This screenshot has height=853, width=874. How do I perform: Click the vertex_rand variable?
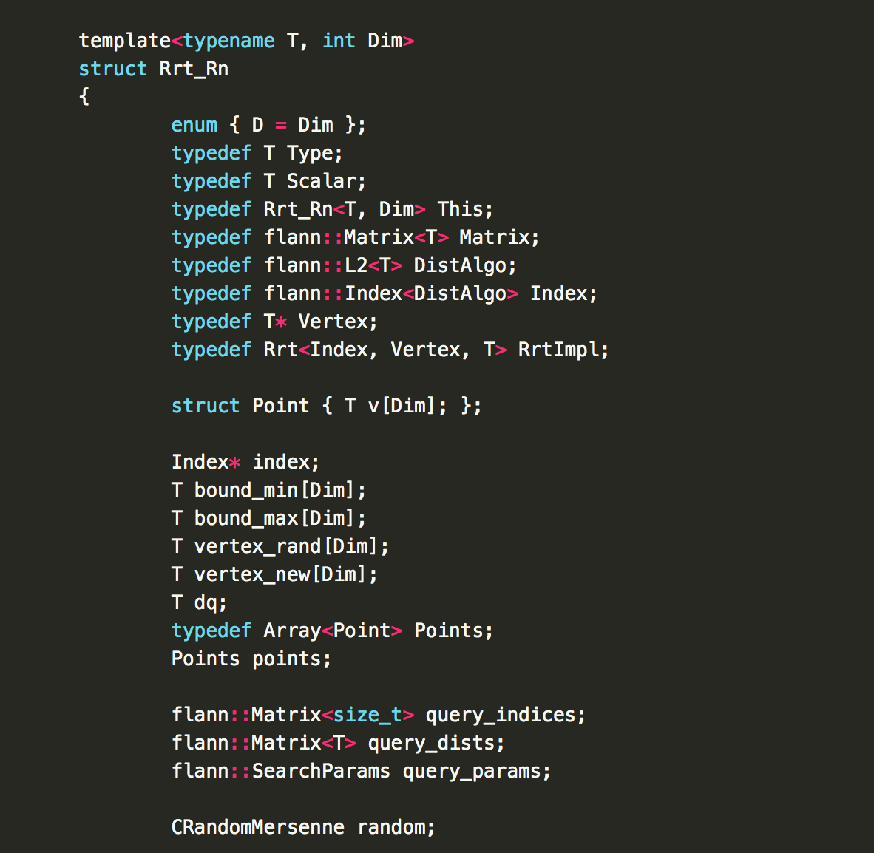[258, 546]
